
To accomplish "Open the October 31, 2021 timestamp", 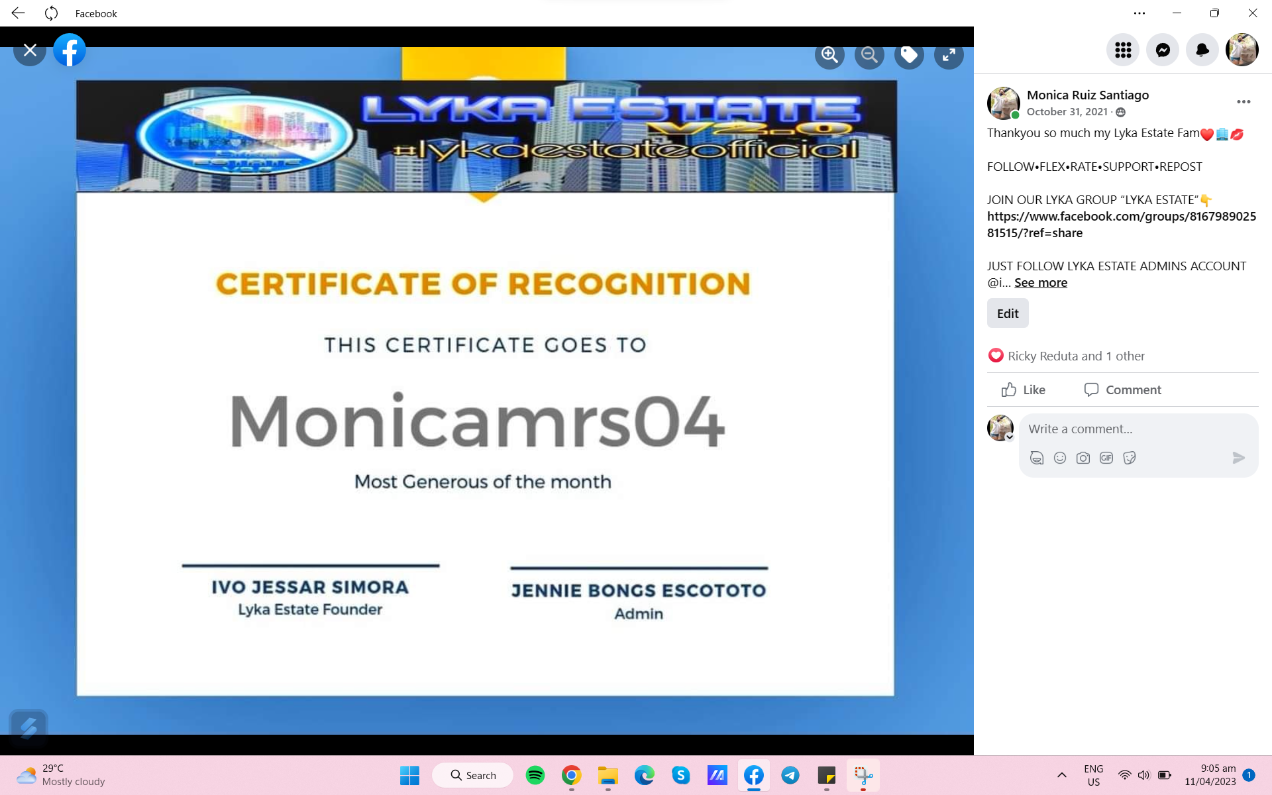I will [1067, 112].
